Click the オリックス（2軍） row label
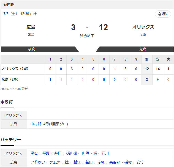 [15, 69]
